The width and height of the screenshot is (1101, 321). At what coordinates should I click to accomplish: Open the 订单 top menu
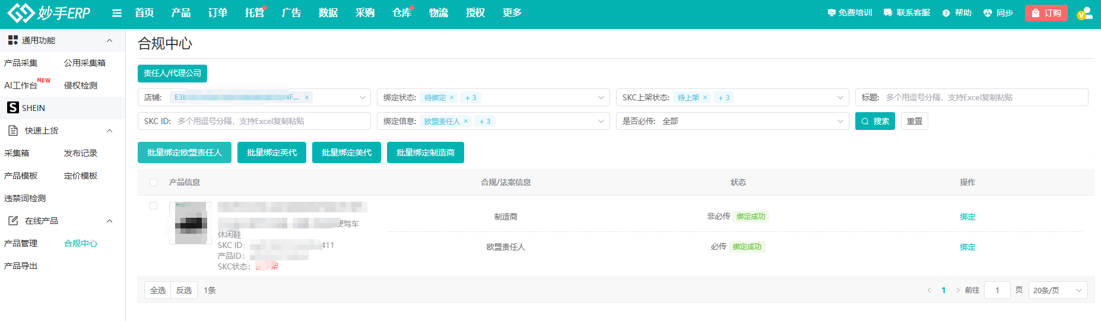[218, 13]
